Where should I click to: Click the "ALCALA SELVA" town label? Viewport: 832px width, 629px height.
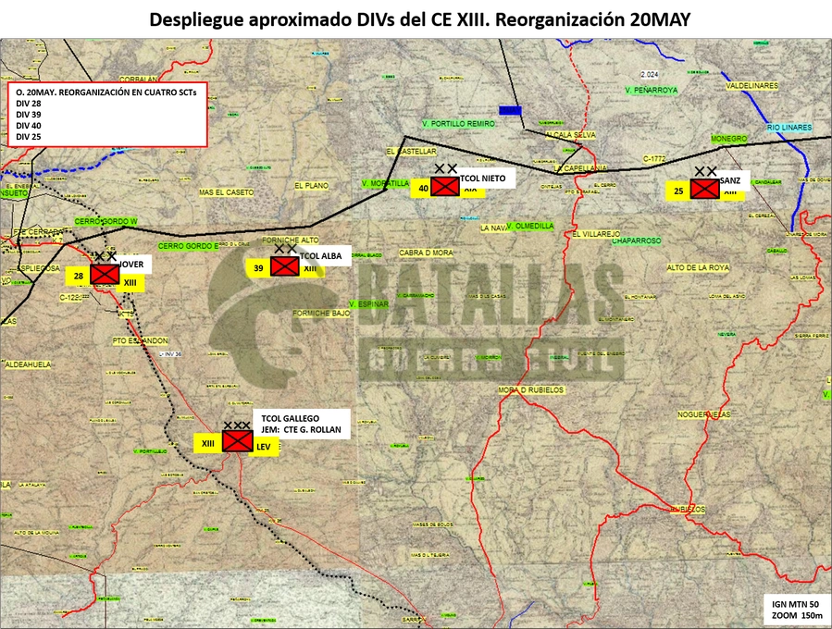pos(570,135)
